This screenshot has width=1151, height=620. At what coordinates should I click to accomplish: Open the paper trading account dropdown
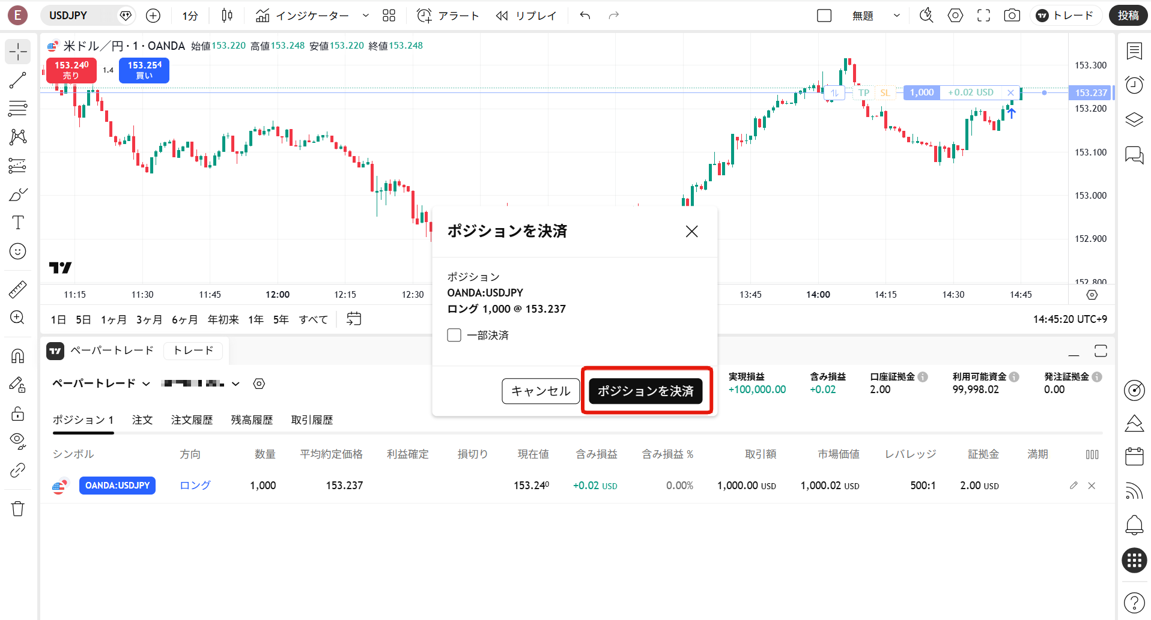click(x=235, y=384)
